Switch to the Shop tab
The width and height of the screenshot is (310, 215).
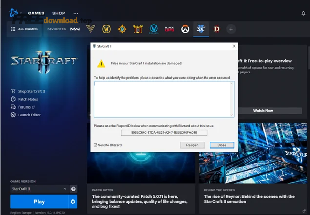(59, 13)
